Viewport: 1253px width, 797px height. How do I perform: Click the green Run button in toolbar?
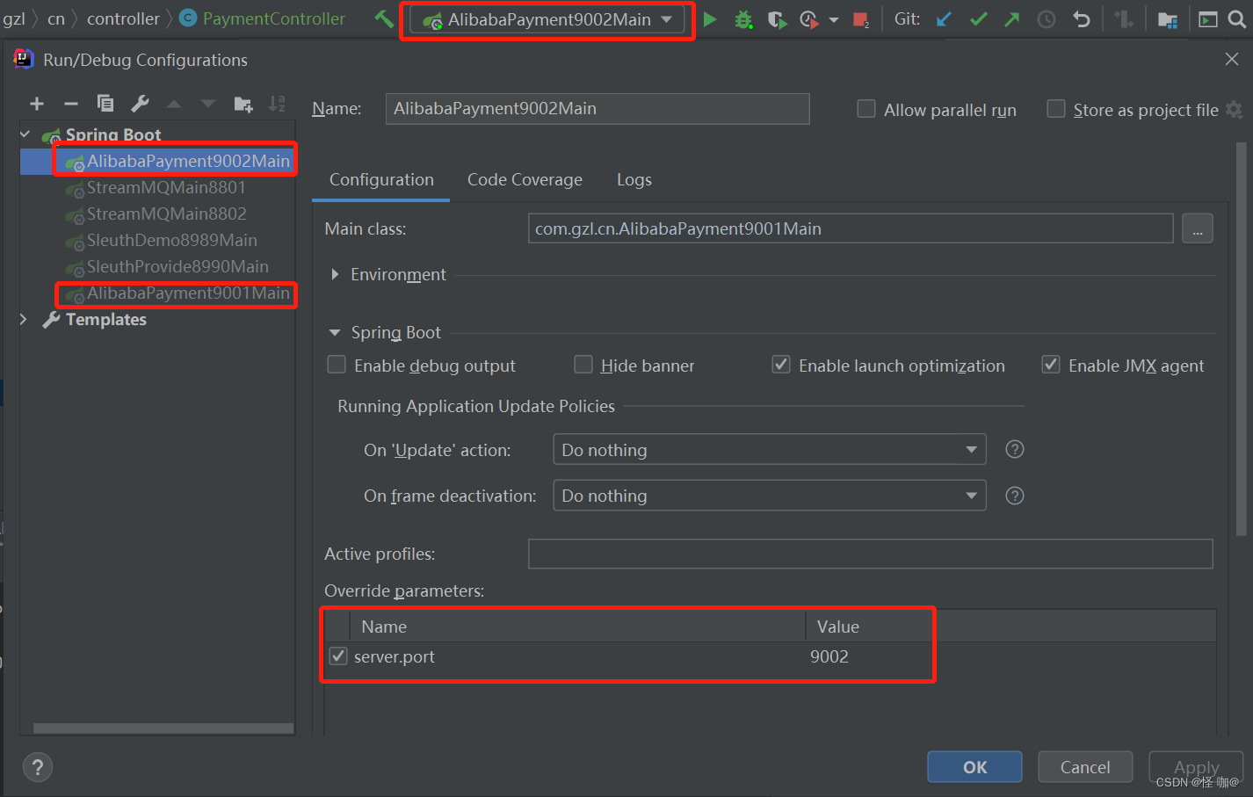coord(710,19)
